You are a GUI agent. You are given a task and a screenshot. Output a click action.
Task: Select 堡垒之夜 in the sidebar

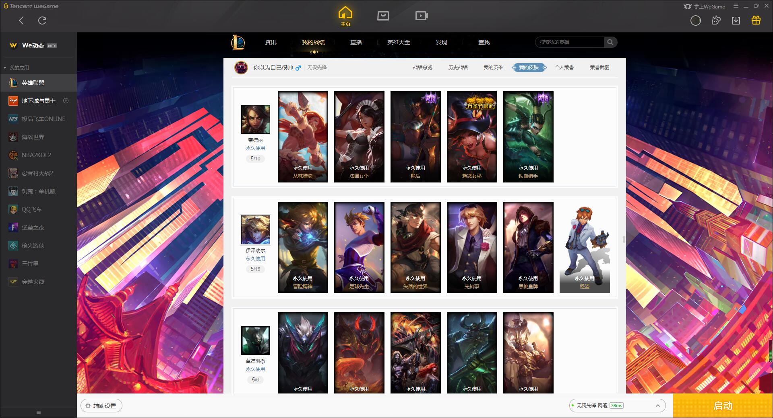pos(38,227)
